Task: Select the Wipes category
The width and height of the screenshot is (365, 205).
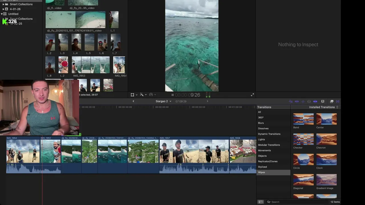Action: click(273, 172)
